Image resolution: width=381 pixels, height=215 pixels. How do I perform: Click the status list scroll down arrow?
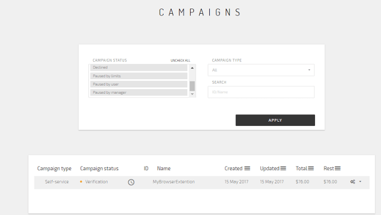(x=192, y=94)
